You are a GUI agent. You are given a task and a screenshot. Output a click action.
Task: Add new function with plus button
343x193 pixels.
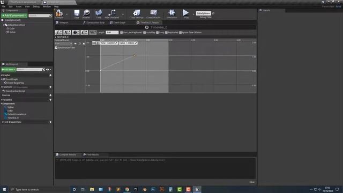click(x=50, y=87)
